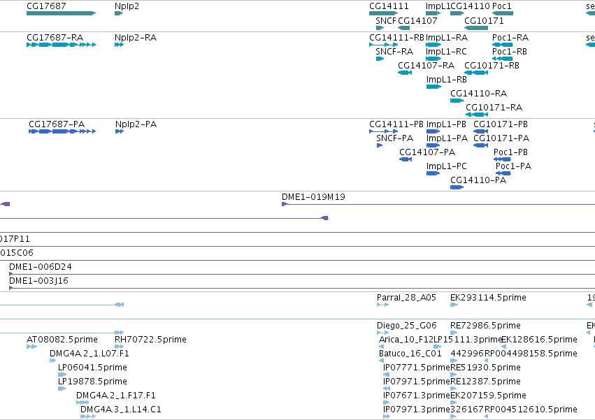Select transcript ImpL1-RC
Screen dimensions: 595x420
coord(433,59)
